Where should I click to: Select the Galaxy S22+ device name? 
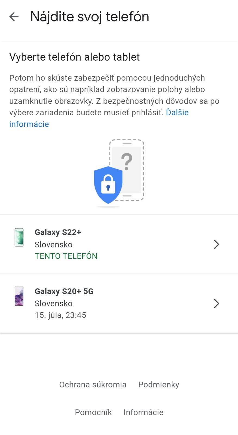tap(58, 232)
